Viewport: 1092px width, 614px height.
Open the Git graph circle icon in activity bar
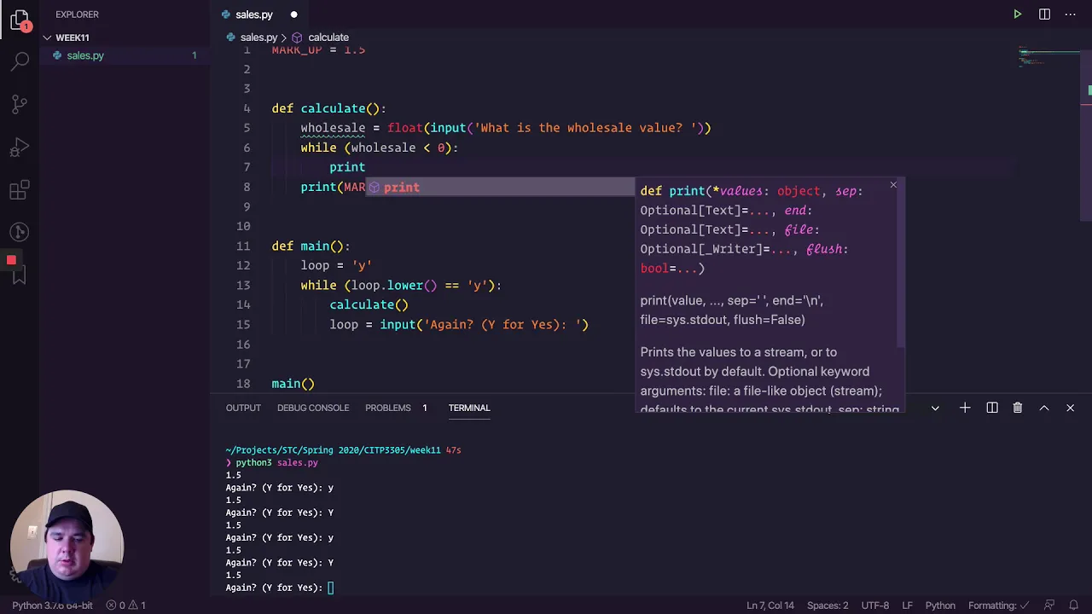tap(20, 232)
